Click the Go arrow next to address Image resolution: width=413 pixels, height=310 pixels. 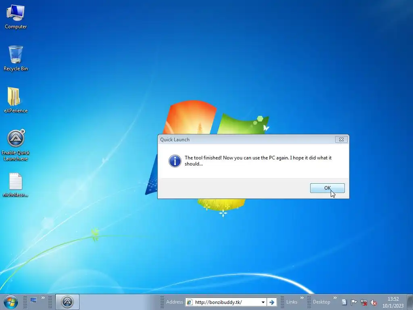(271, 302)
